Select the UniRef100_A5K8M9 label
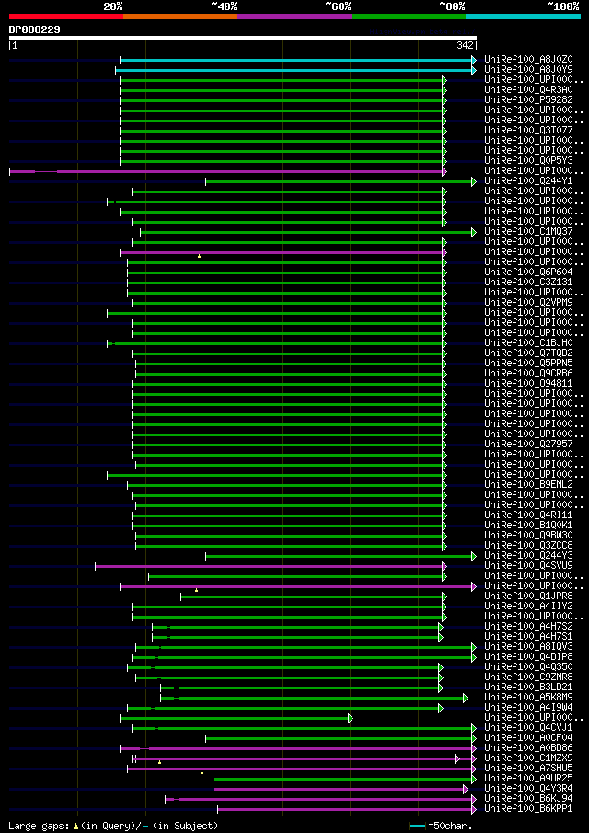Screen dimensions: 589x833 coord(528,698)
